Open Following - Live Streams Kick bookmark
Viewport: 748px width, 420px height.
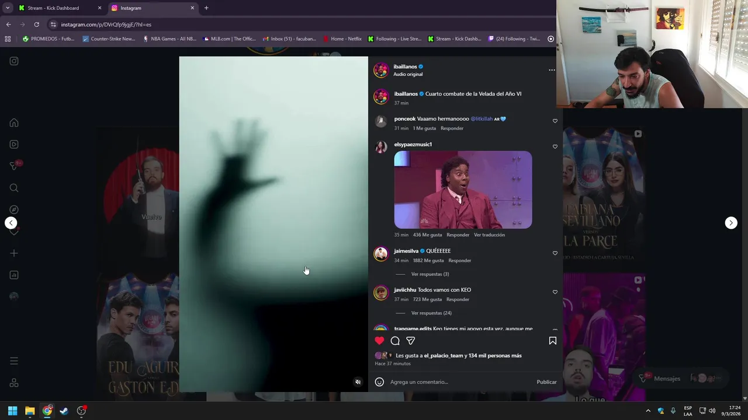[x=394, y=39]
